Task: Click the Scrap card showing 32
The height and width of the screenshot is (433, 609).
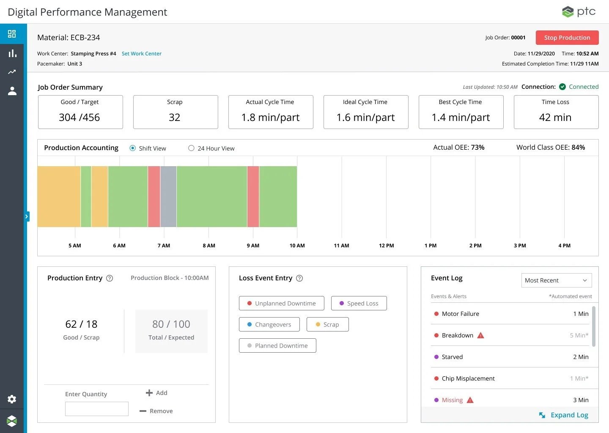Action: [x=176, y=112]
